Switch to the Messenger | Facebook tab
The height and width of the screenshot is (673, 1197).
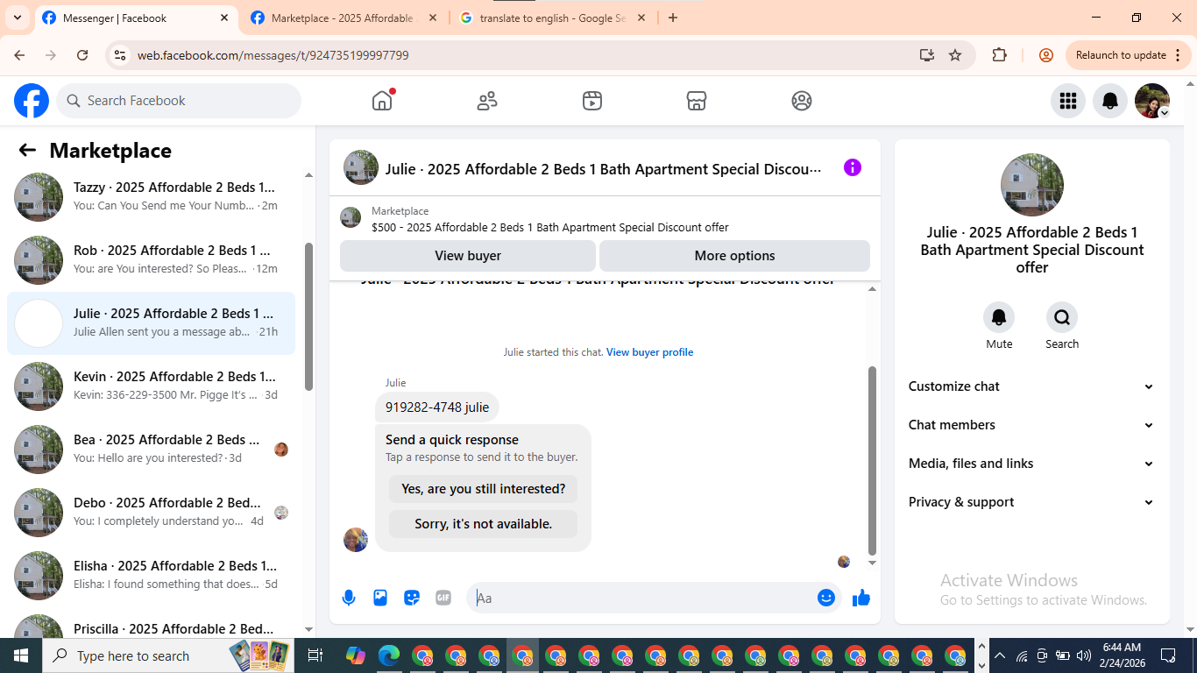(137, 18)
